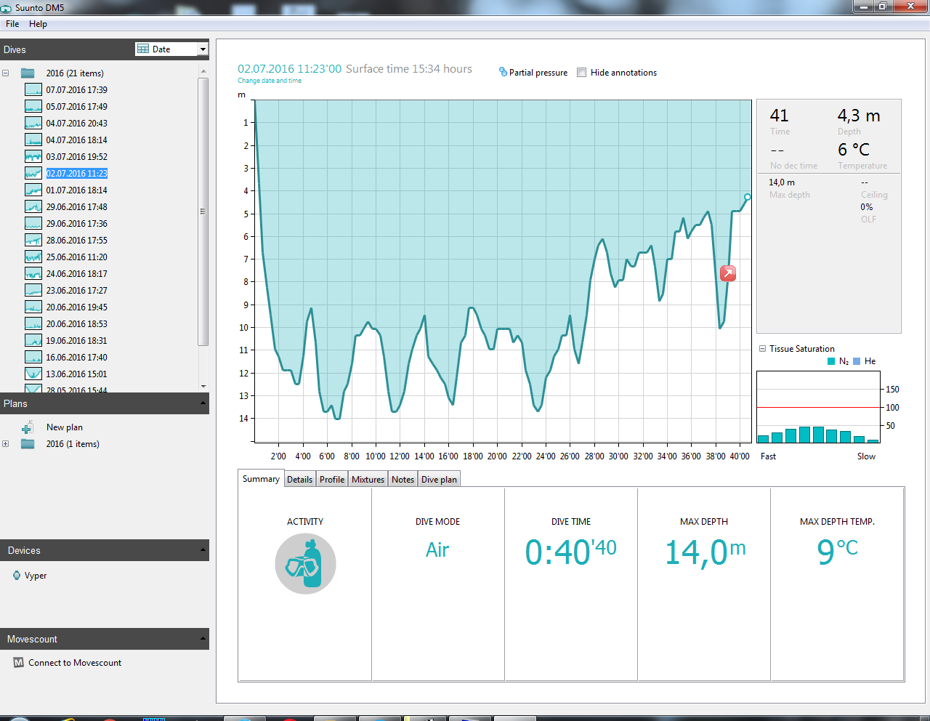Switch to the Profile tab

tap(332, 480)
